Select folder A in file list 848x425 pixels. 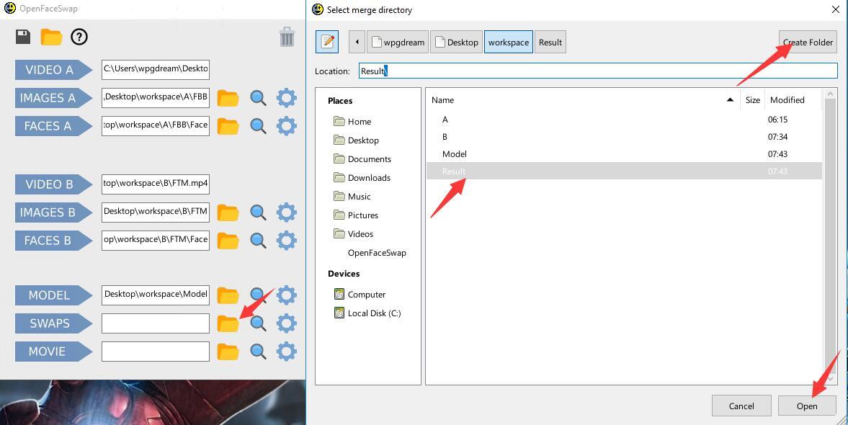tap(624, 120)
